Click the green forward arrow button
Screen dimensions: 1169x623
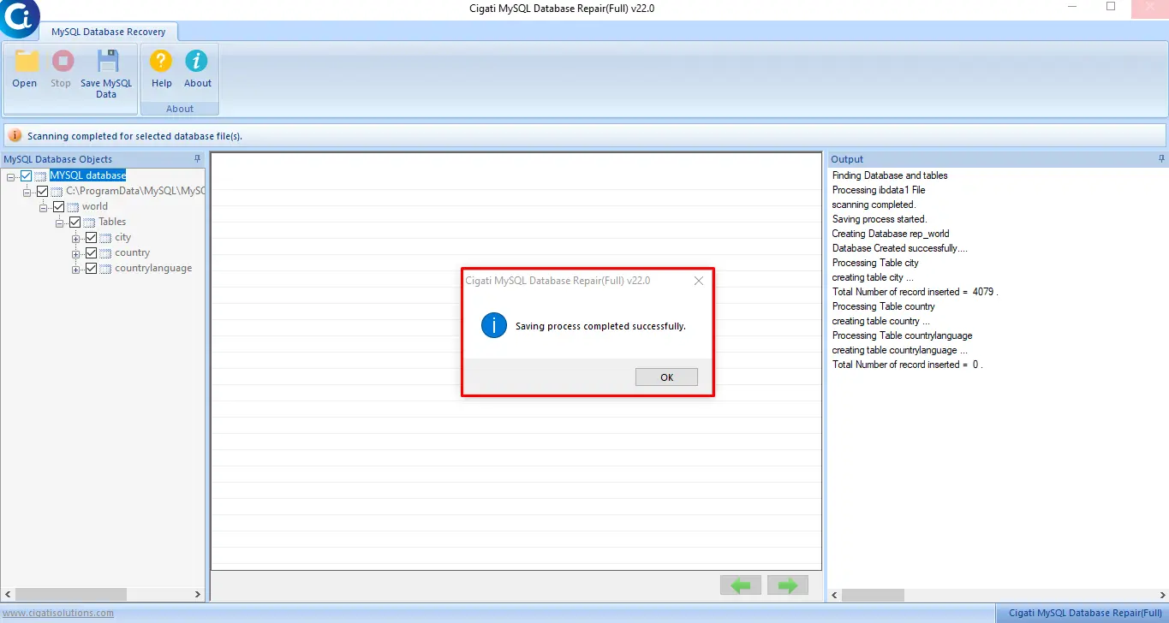tap(788, 585)
